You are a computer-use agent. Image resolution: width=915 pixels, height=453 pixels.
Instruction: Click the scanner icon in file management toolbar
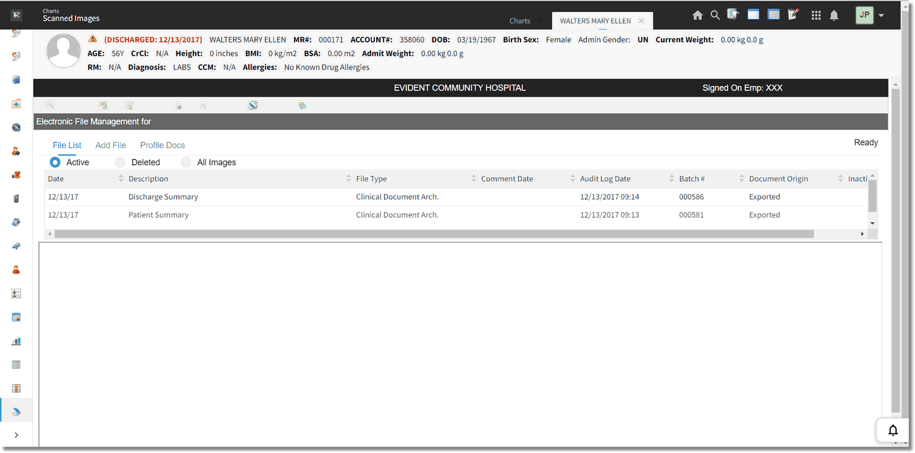252,105
